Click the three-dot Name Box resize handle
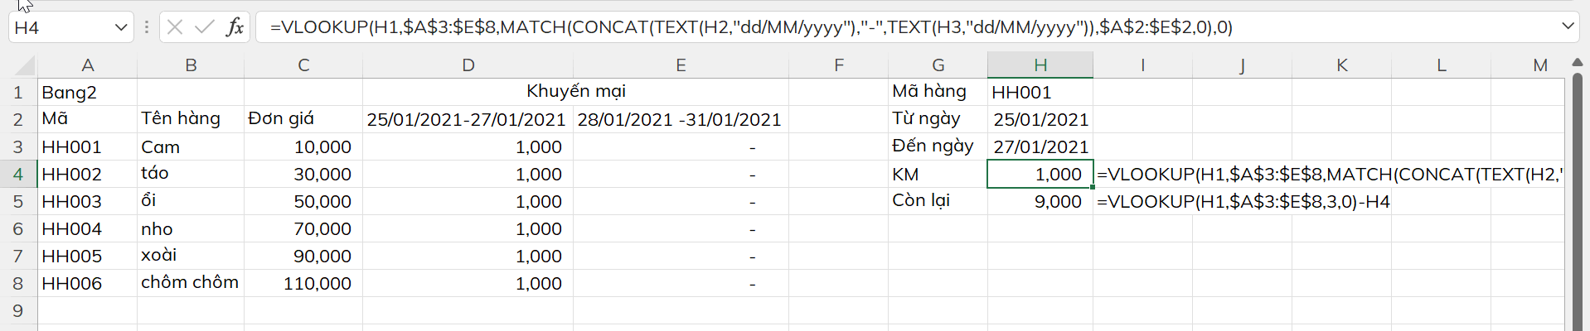 point(147,27)
